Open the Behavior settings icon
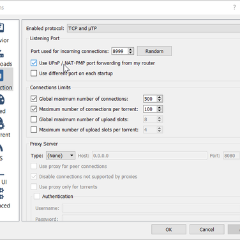Viewport: 240px width, 240px height. (x=1, y=28)
